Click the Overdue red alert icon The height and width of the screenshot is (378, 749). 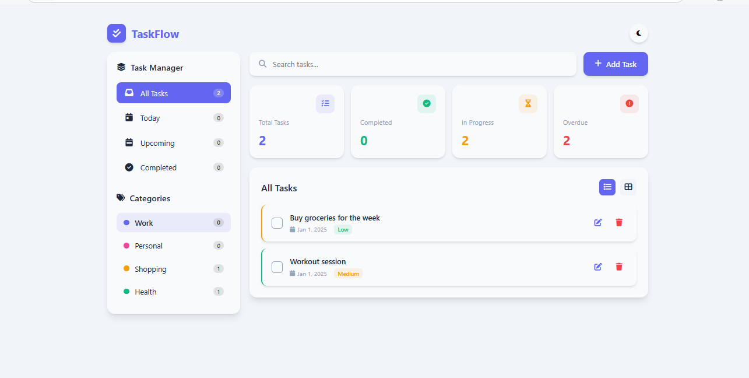coord(630,104)
